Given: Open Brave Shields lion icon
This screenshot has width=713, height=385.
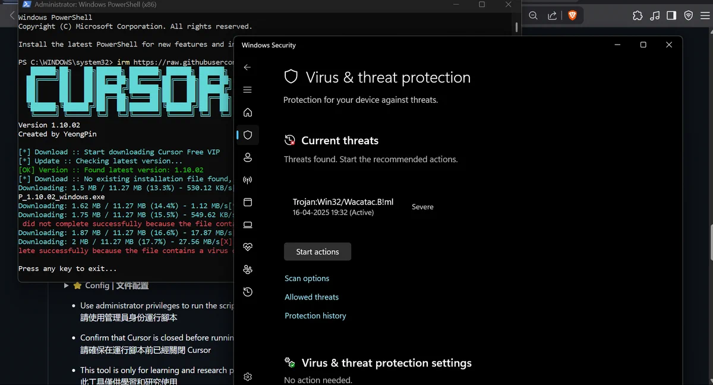Looking at the screenshot, I should pyautogui.click(x=572, y=15).
